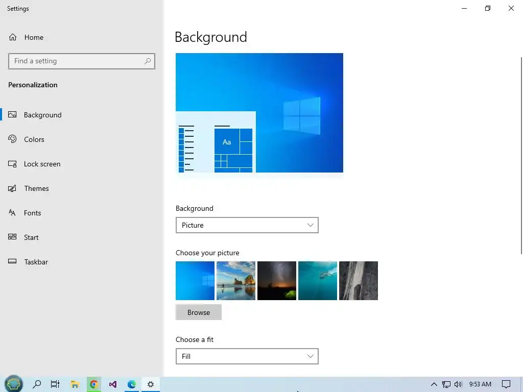Viewport: 523px width, 392px height.
Task: Choose the underwater swimmer wallpaper
Action: click(318, 281)
